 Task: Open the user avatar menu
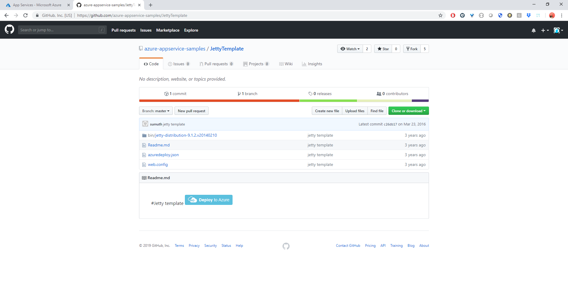point(558,30)
